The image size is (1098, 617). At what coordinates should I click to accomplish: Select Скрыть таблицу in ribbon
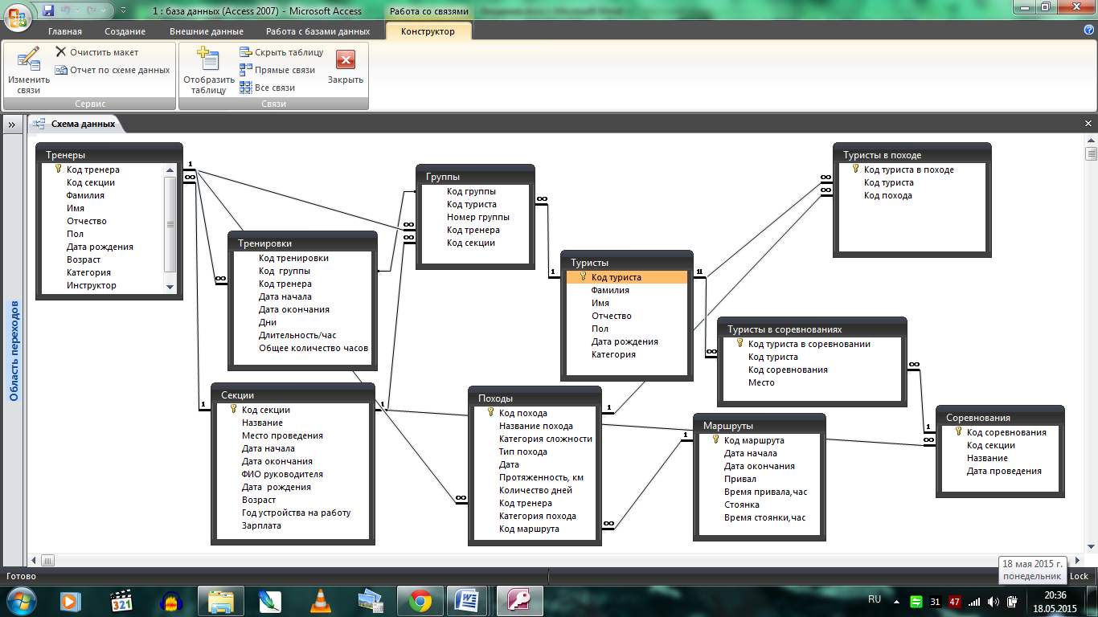[246, 52]
